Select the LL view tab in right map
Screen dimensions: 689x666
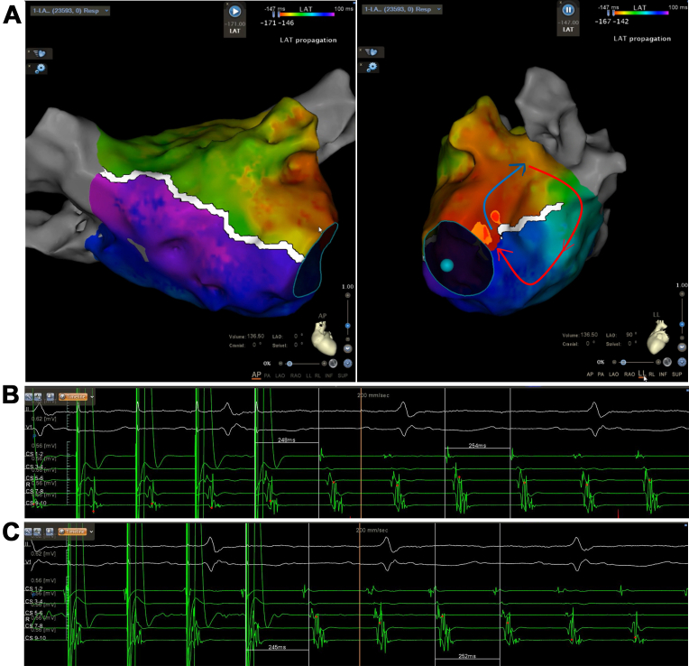click(641, 374)
